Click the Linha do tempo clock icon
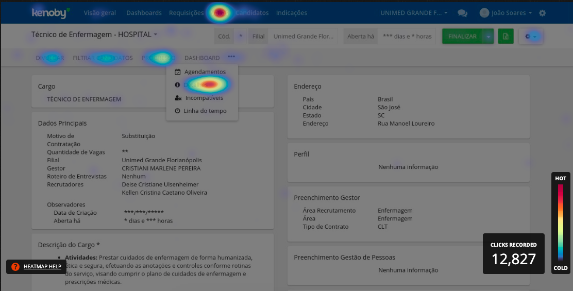The width and height of the screenshot is (573, 291). [178, 111]
